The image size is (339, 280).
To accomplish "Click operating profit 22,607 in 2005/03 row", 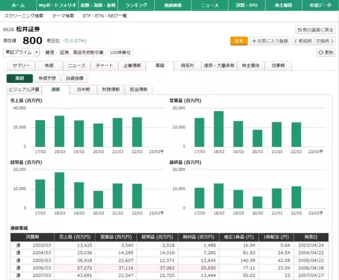I will point(126,261).
